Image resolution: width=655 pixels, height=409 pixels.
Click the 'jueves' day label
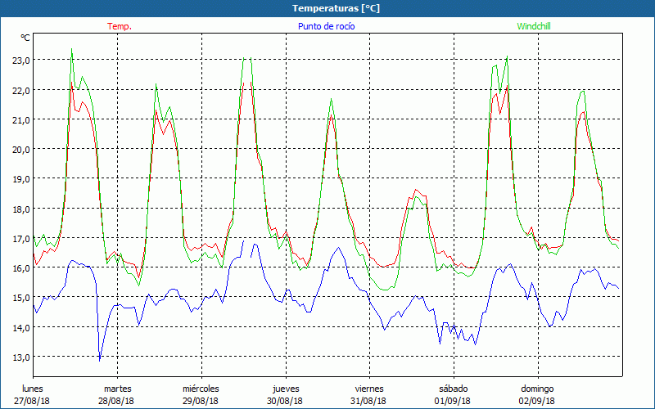coord(286,389)
